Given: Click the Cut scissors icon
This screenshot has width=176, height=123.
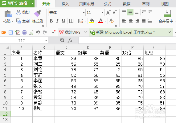Looking at the screenshot, I should [x=18, y=12].
